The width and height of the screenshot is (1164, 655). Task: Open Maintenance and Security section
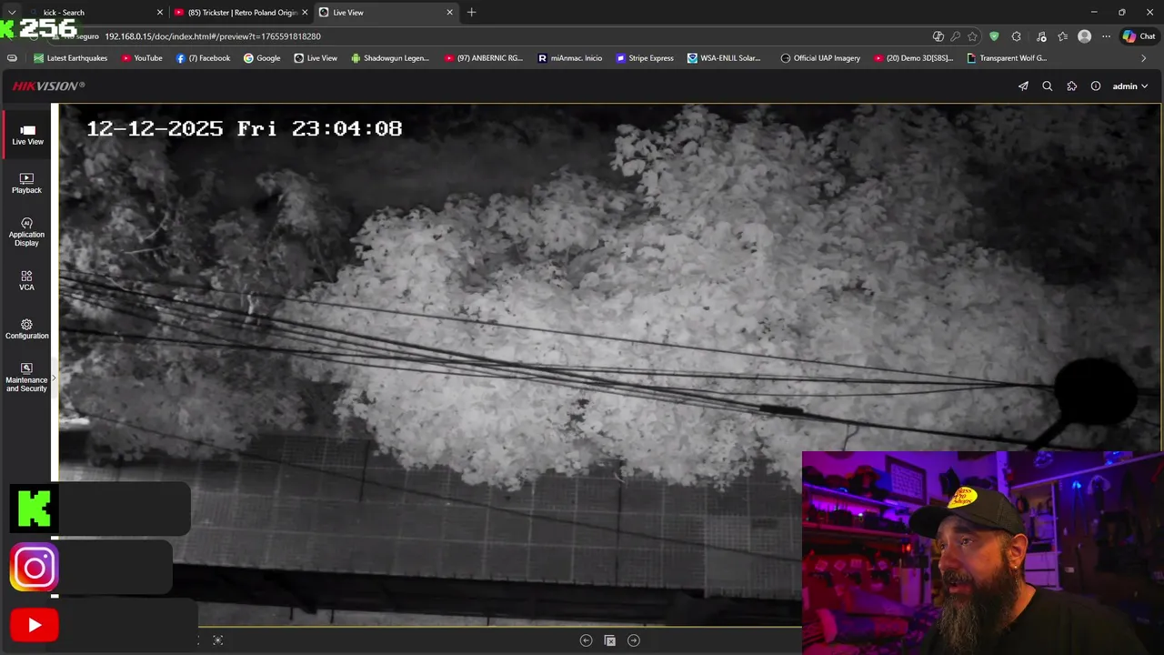click(27, 378)
